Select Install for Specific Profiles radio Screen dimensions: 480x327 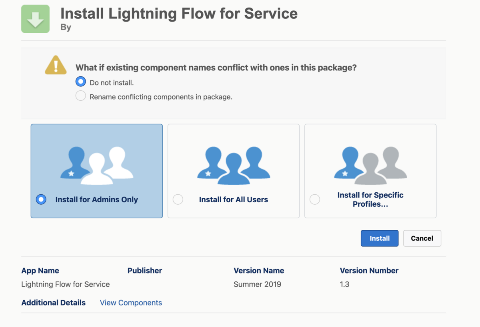pos(315,199)
